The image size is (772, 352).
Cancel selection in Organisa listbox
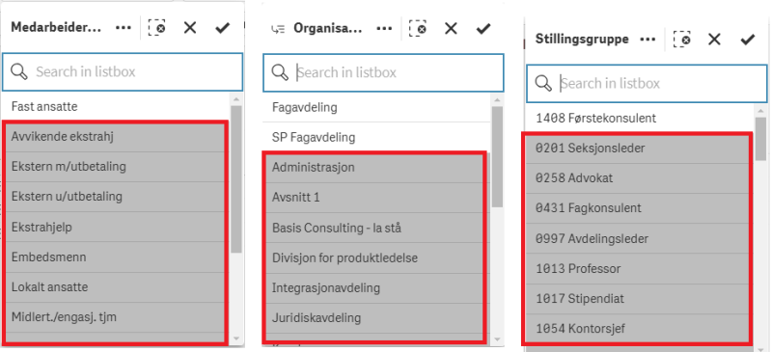tap(451, 29)
